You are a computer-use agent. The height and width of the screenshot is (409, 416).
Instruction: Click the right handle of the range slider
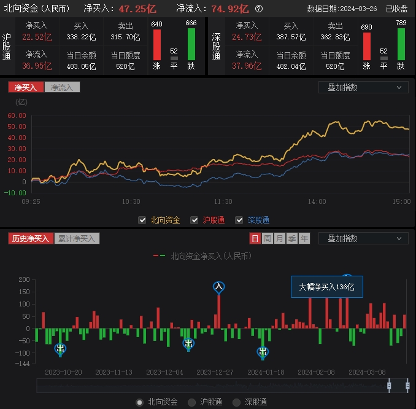[407, 386]
